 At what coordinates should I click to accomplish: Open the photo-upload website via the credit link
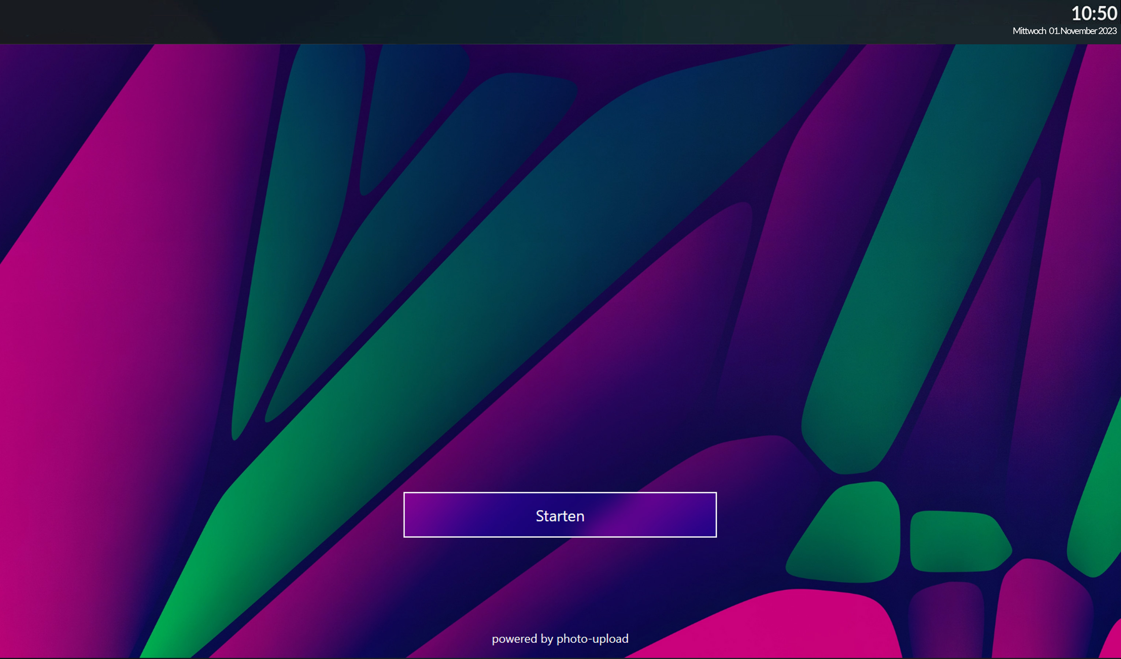pos(560,638)
